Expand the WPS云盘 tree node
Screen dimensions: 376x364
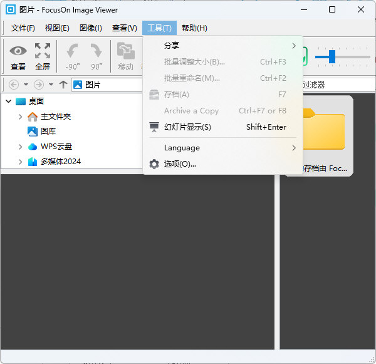coord(21,147)
